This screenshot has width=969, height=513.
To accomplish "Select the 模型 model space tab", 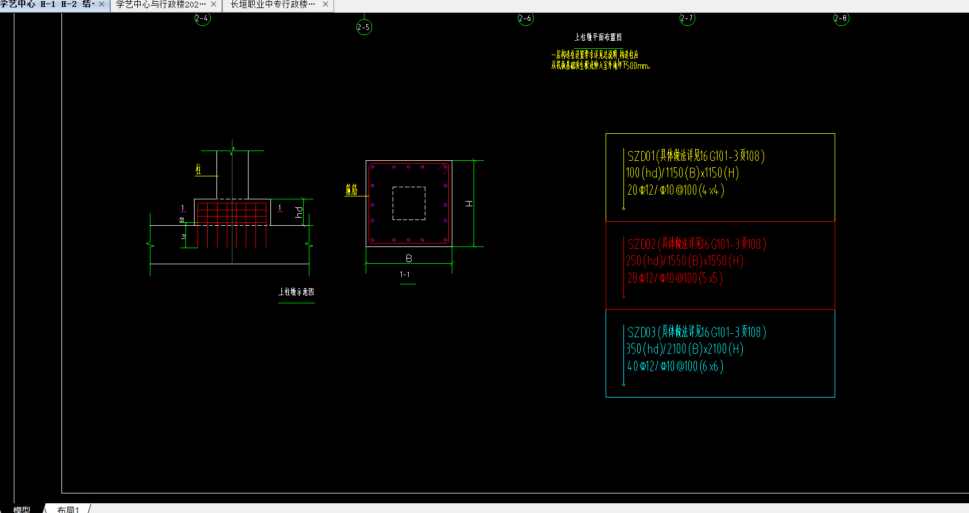I will 22,509.
